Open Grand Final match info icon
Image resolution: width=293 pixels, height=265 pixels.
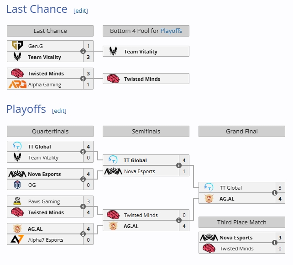(x=274, y=193)
